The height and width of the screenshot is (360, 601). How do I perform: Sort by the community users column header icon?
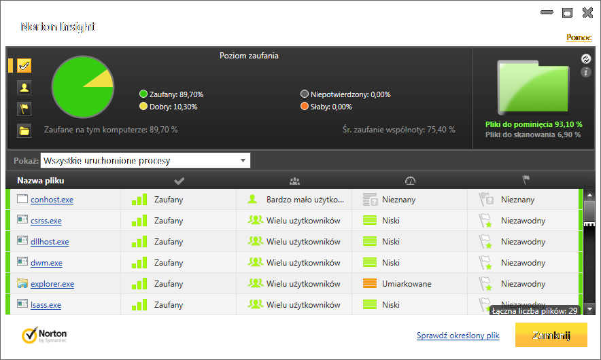(294, 181)
